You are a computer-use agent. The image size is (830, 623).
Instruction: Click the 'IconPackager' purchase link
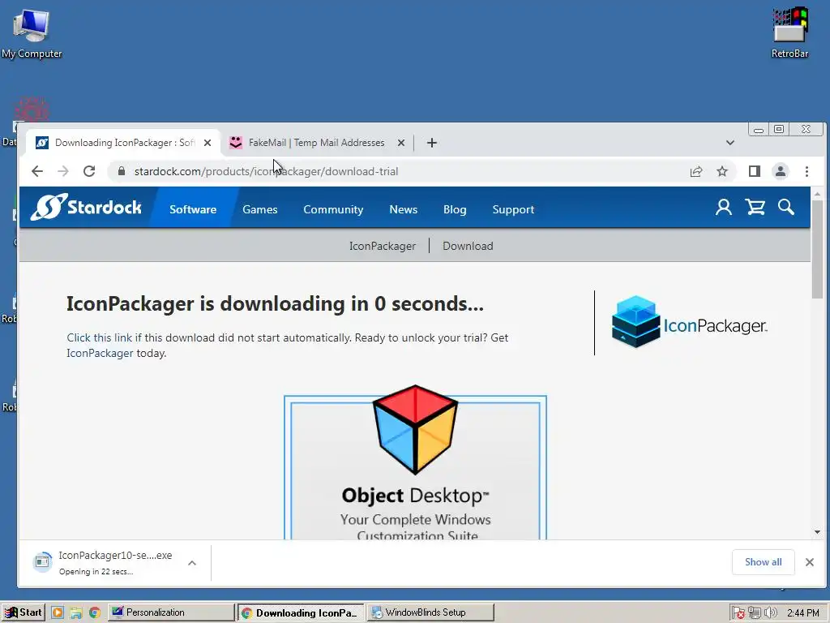point(100,353)
